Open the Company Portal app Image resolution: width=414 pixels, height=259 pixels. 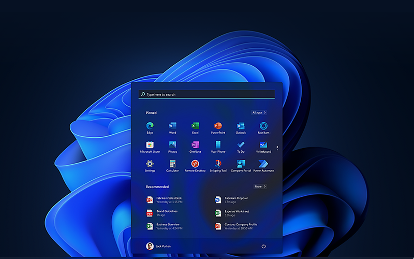(x=241, y=164)
